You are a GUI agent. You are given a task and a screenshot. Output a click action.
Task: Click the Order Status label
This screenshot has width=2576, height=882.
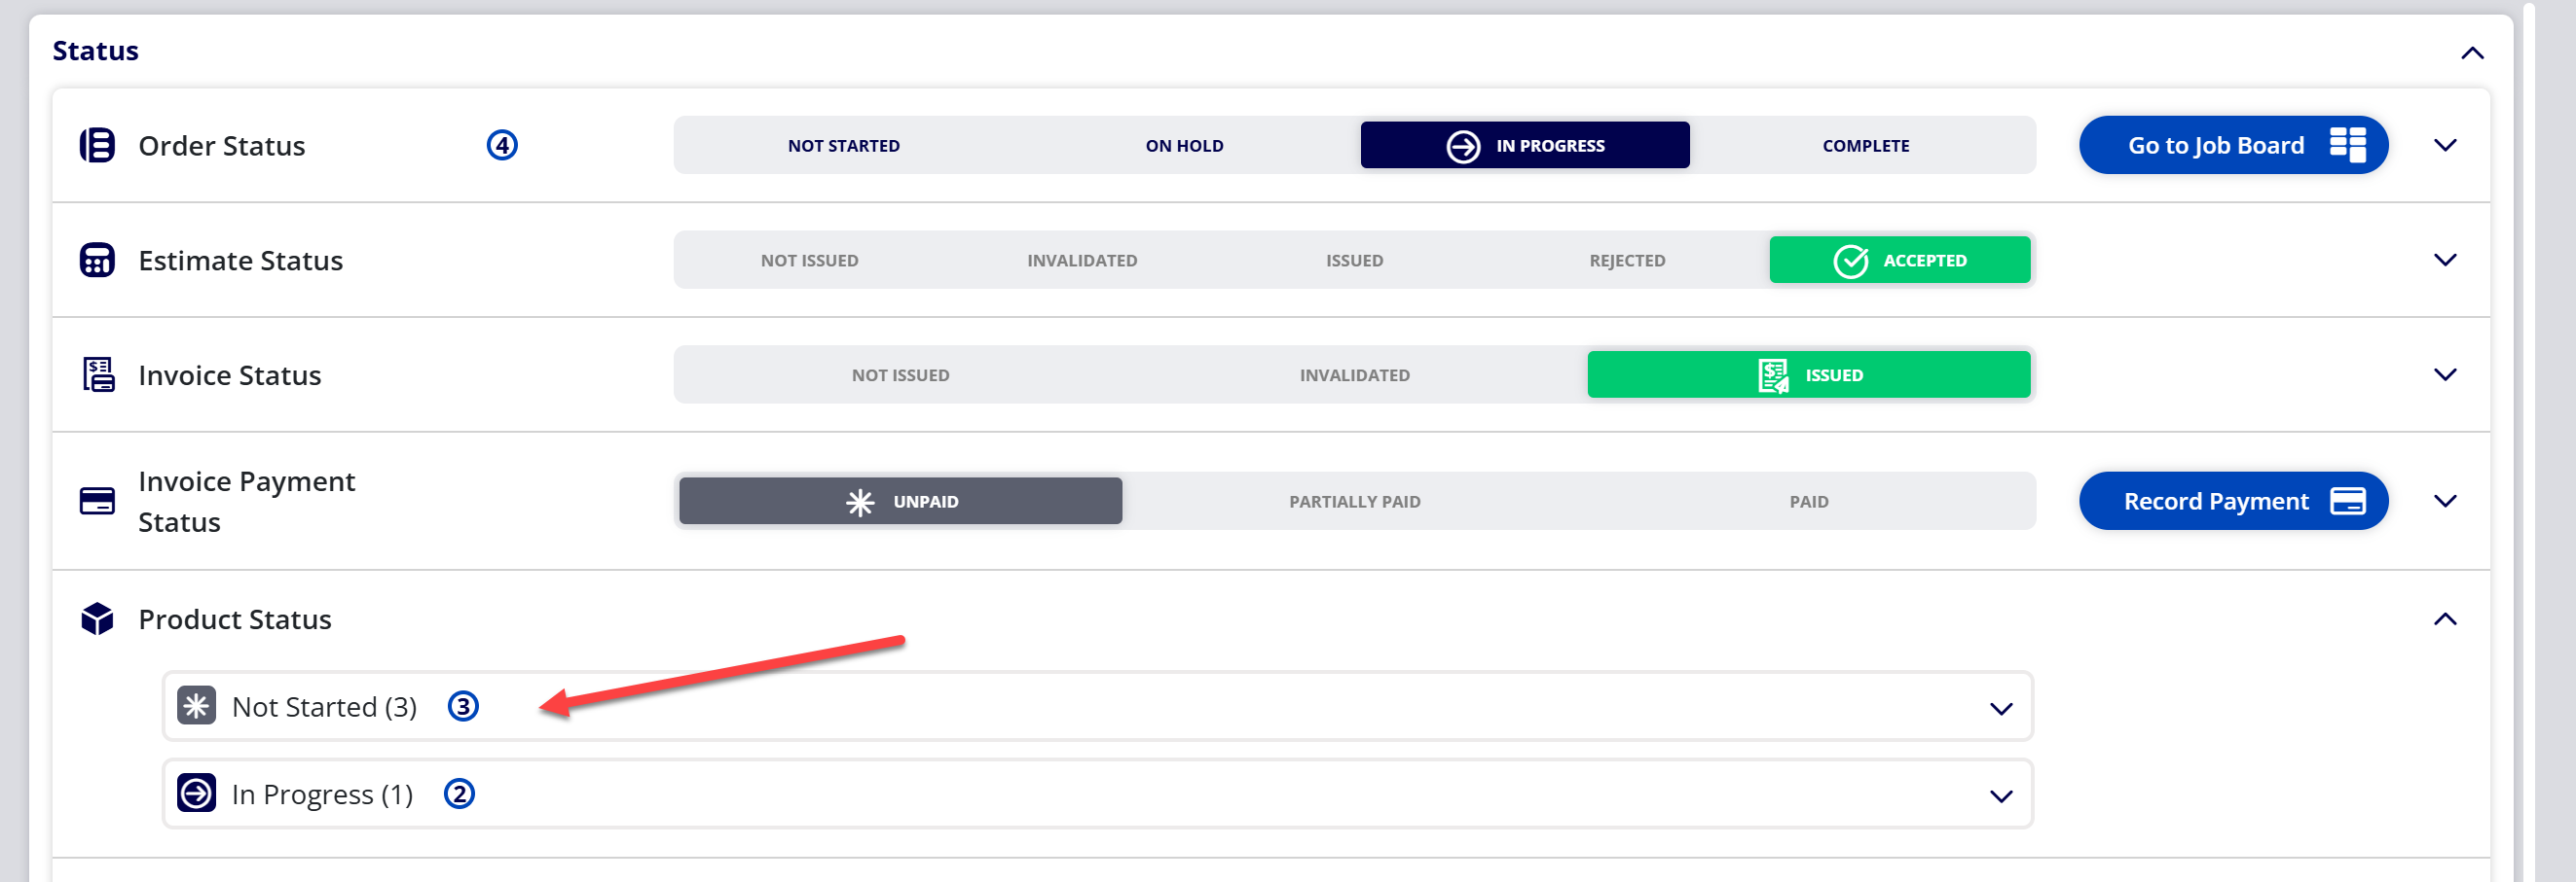coord(221,146)
